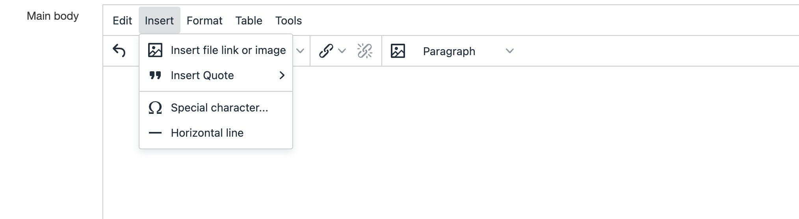799x219 pixels.
Task: Click the "Main body" field label
Action: tap(53, 16)
